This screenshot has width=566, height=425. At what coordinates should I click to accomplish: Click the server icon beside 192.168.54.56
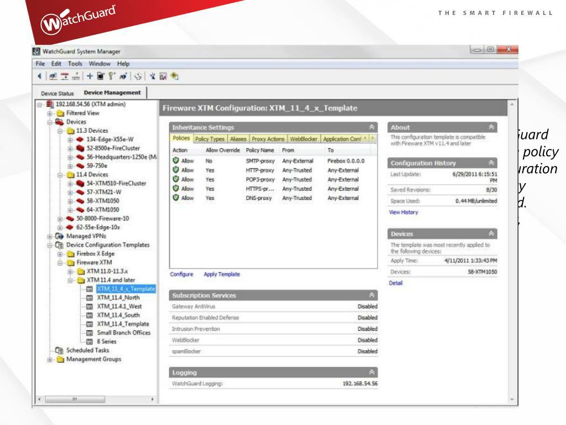50,104
